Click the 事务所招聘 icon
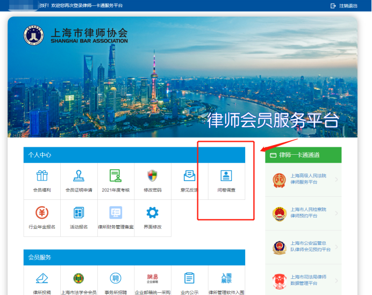This screenshot has width=372, height=295. coord(116,278)
